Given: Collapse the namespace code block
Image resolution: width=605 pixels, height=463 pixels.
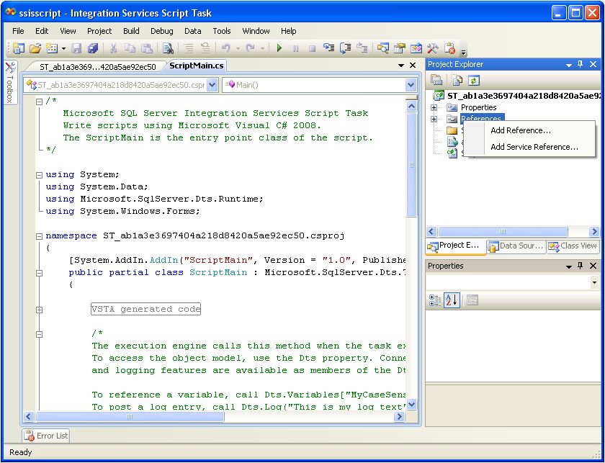Looking at the screenshot, I should click(39, 235).
